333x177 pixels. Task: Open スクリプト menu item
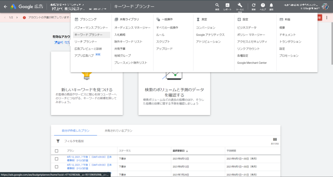[163, 42]
